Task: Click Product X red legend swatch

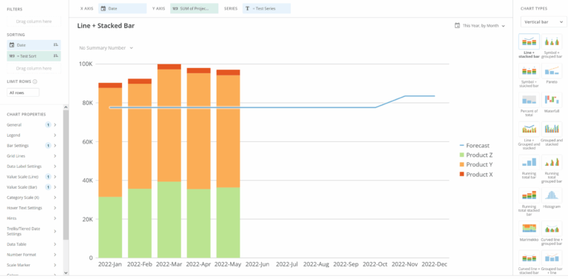Action: pyautogui.click(x=461, y=175)
